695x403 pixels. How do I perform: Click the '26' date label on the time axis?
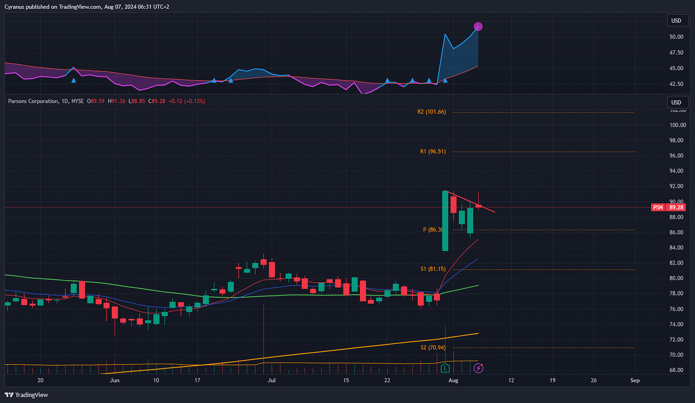[594, 381]
